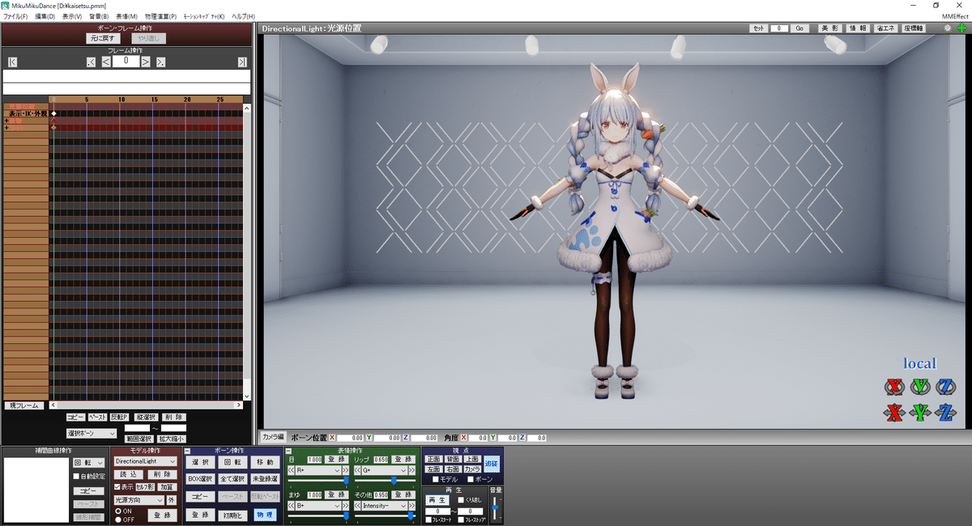Click the green cross move icon at top right
Screen dimensions: 972x526
[962, 28]
